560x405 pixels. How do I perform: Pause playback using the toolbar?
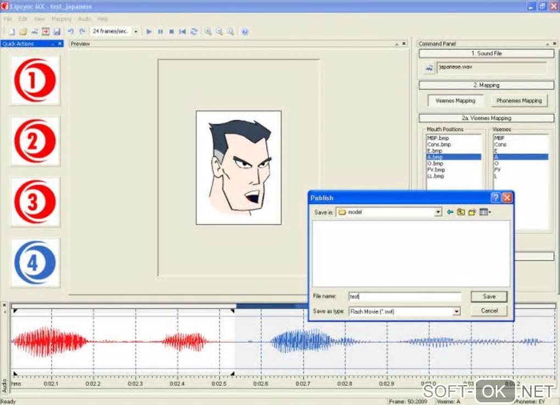(160, 32)
